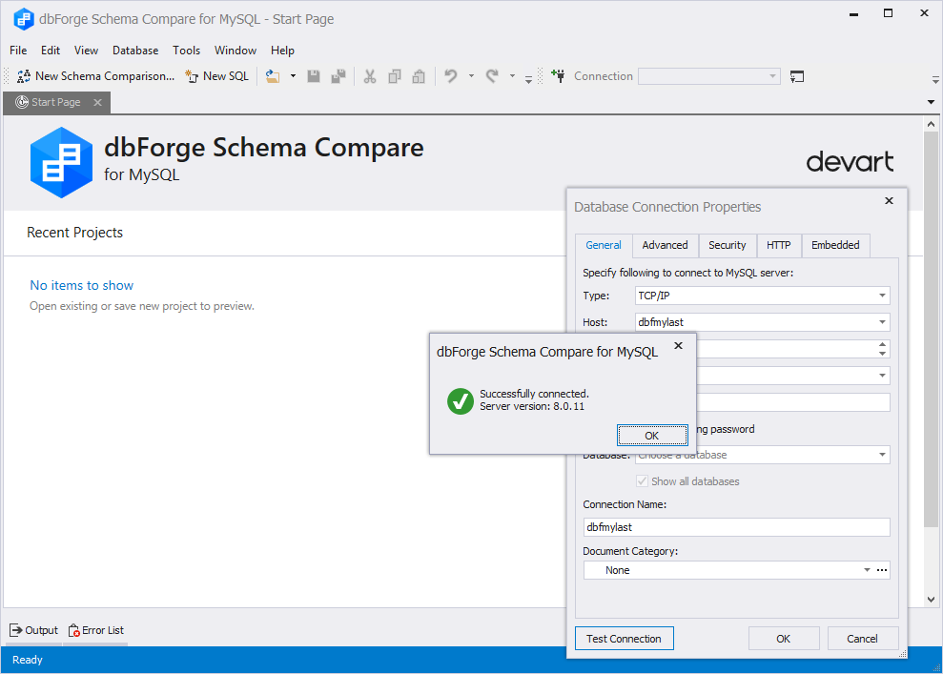Expand the Open file dropdown arrow
This screenshot has height=674, width=943.
pos(293,76)
